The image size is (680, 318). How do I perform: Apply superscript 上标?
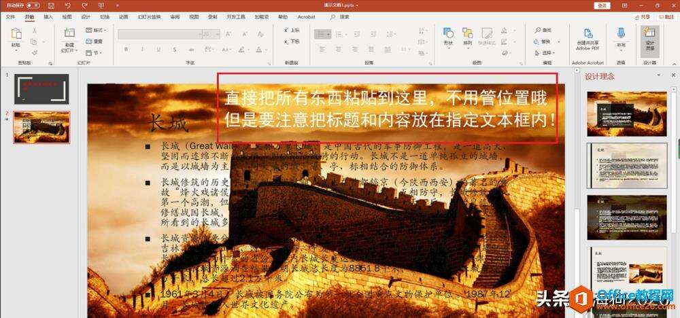292,31
